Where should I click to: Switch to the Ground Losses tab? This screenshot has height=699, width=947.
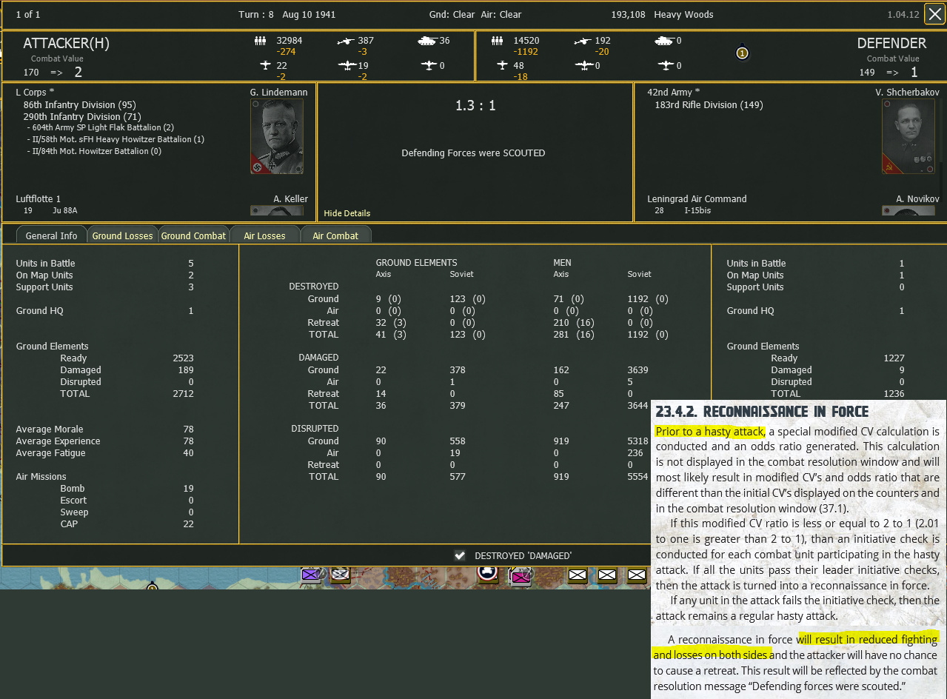(x=122, y=235)
